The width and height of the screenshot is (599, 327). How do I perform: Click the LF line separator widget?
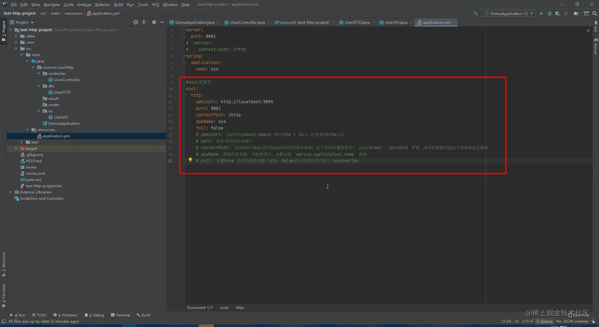tap(517, 321)
